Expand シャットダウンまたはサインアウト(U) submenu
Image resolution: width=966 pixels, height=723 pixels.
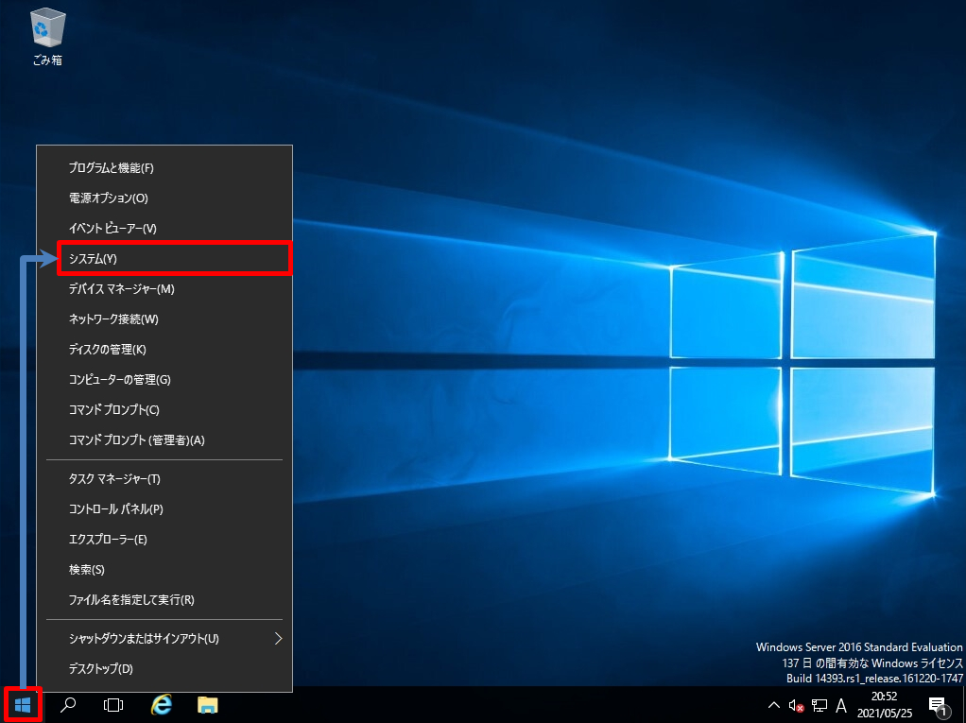coord(164,638)
